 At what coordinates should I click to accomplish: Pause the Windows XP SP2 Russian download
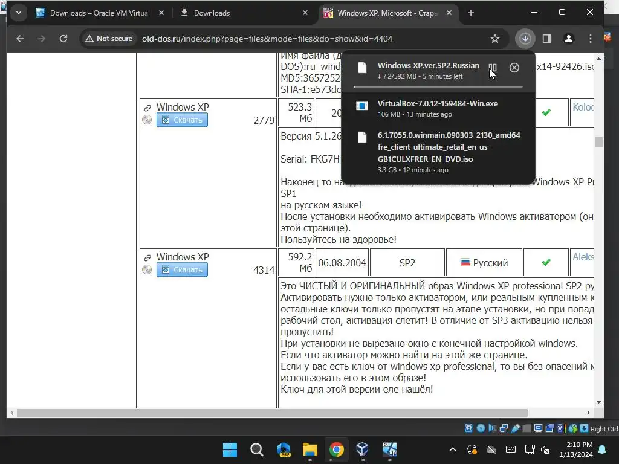[x=493, y=68]
